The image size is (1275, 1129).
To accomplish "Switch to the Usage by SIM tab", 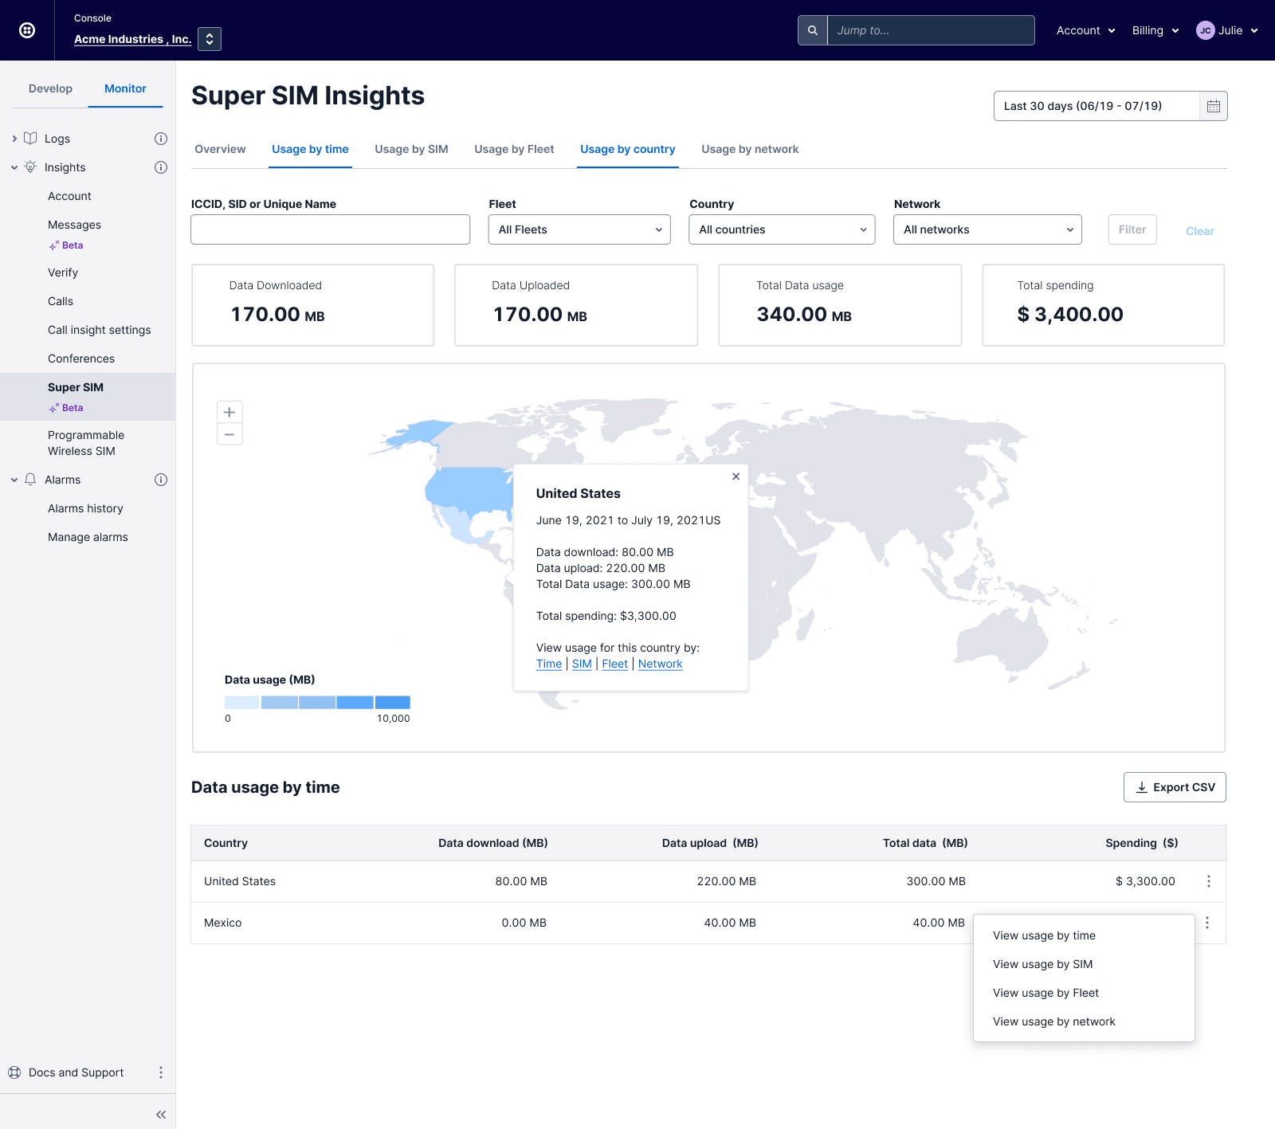I will tap(411, 149).
